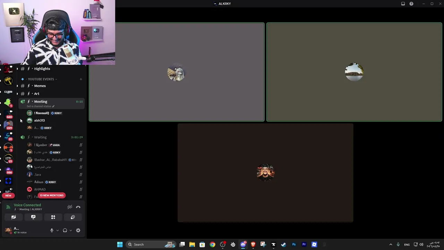Image resolution: width=444 pixels, height=250 pixels.
Task: Create channel in YOUTUBE EVENTS with plus
Action: pyautogui.click(x=81, y=79)
